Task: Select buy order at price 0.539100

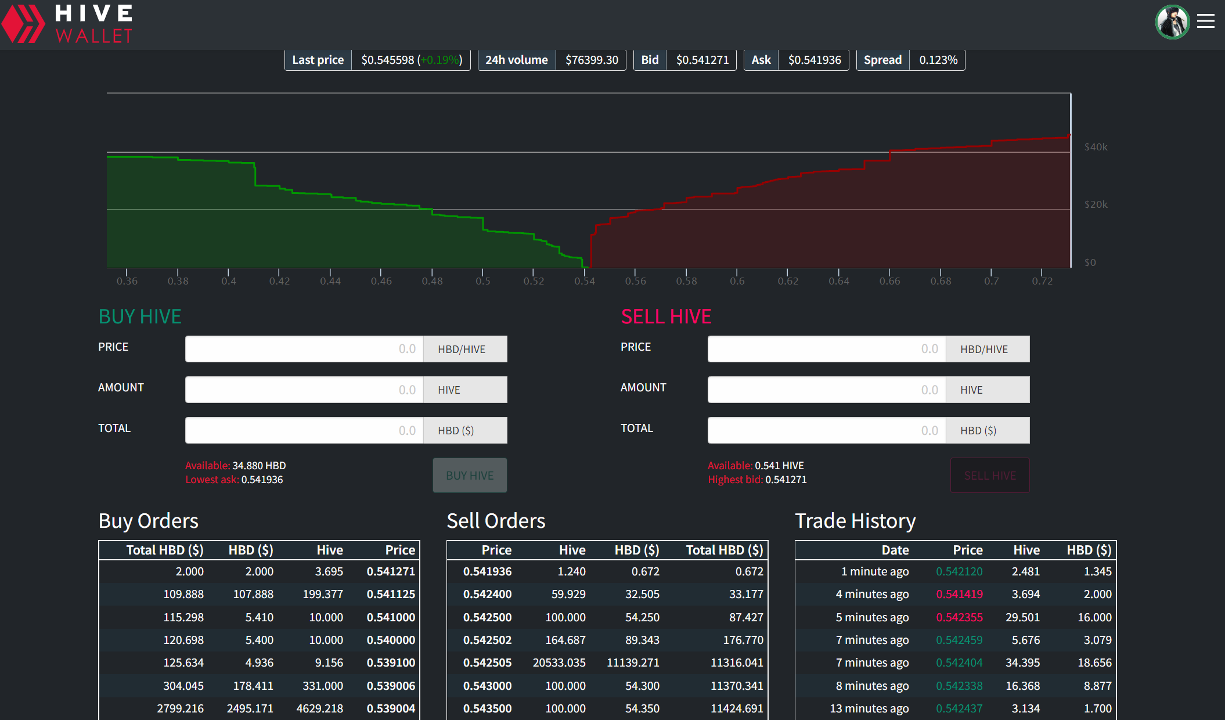Action: coord(259,663)
